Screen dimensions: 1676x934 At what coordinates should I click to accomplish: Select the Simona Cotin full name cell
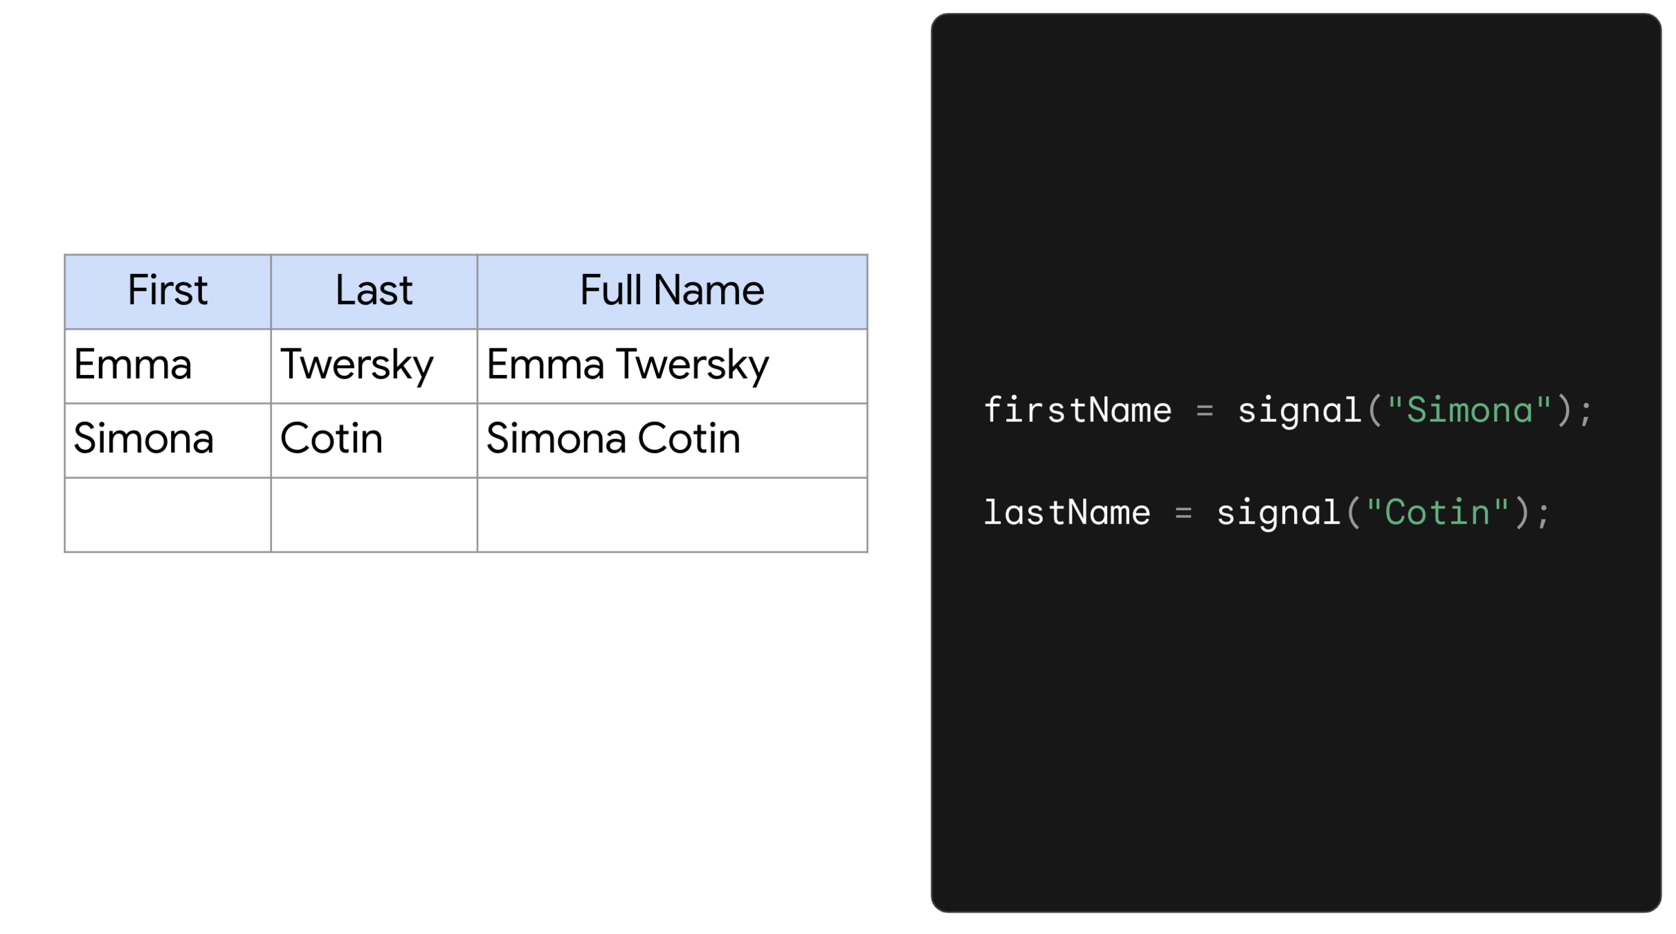point(613,439)
